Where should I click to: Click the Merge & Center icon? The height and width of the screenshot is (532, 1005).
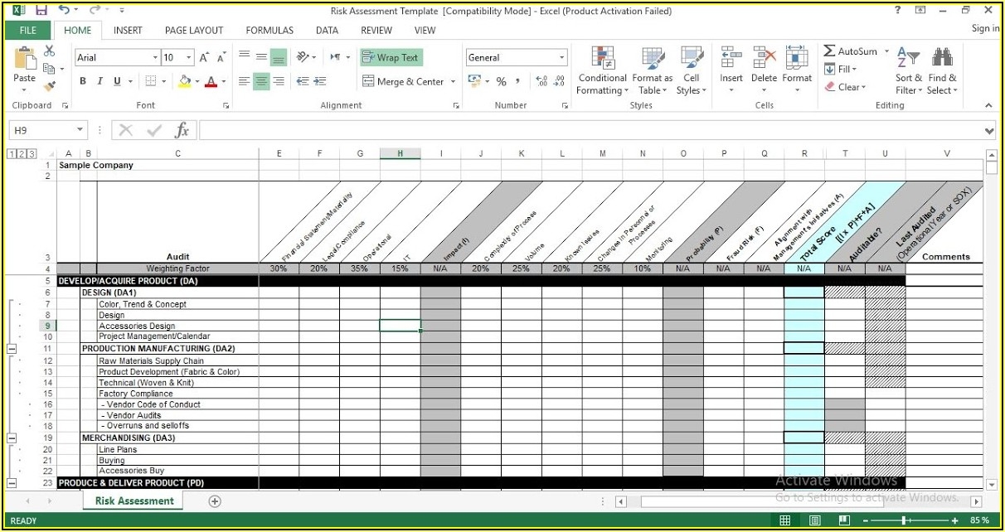[405, 81]
